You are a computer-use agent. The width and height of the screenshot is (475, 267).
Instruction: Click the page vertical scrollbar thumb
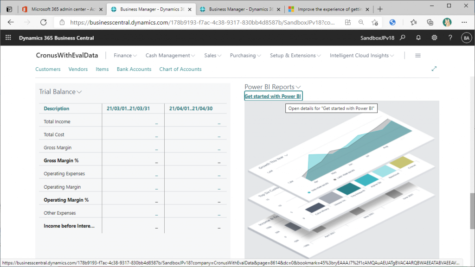pyautogui.click(x=472, y=211)
